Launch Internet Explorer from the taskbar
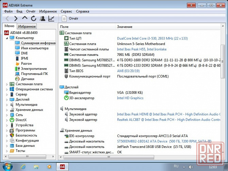Image resolution: width=228 pixels, height=171 pixels. pyautogui.click(x=23, y=167)
